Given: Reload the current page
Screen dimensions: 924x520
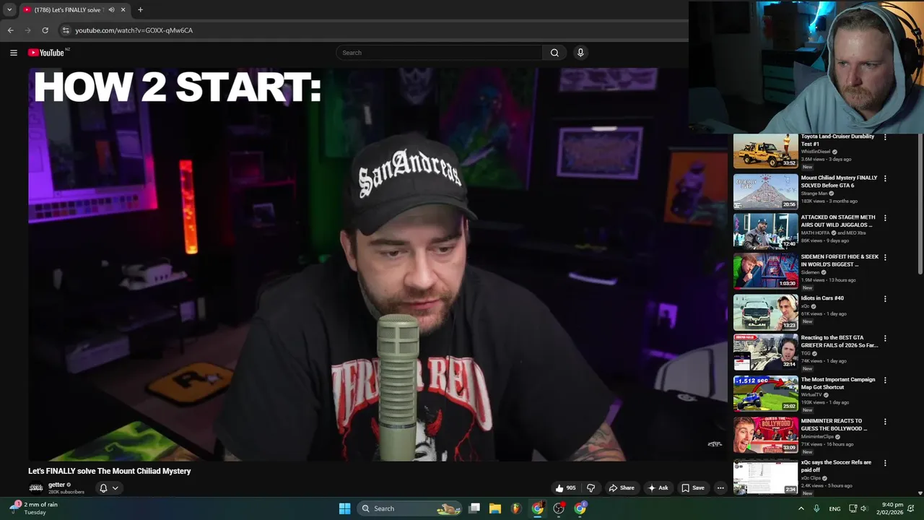Looking at the screenshot, I should point(45,30).
